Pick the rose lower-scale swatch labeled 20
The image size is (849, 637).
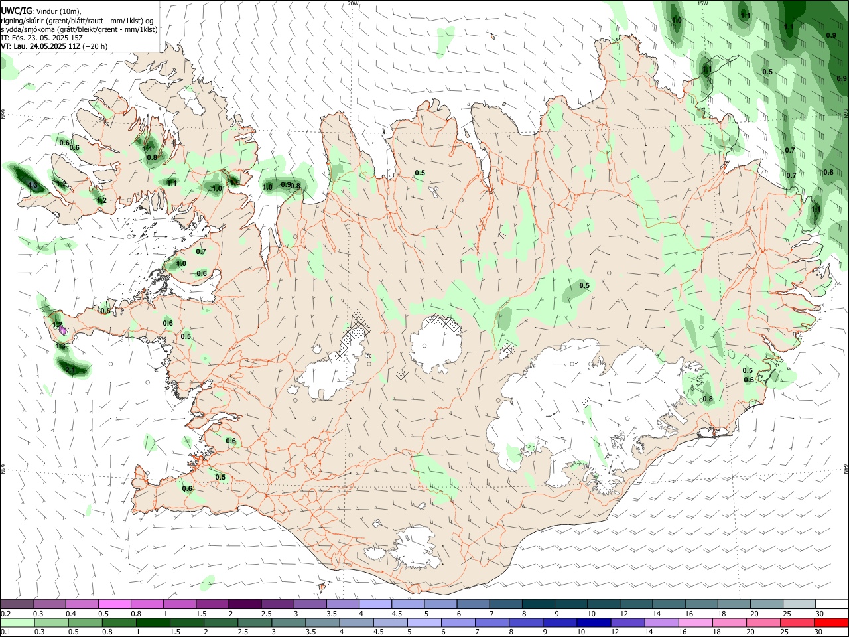[x=764, y=622]
